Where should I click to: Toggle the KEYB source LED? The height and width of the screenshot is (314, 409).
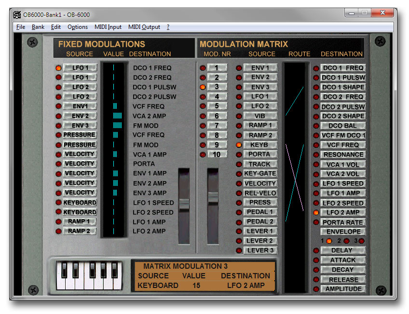pyautogui.click(x=239, y=145)
